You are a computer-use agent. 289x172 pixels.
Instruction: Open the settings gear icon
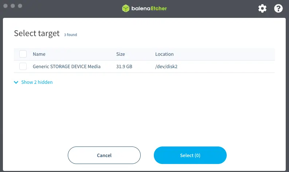(x=262, y=8)
